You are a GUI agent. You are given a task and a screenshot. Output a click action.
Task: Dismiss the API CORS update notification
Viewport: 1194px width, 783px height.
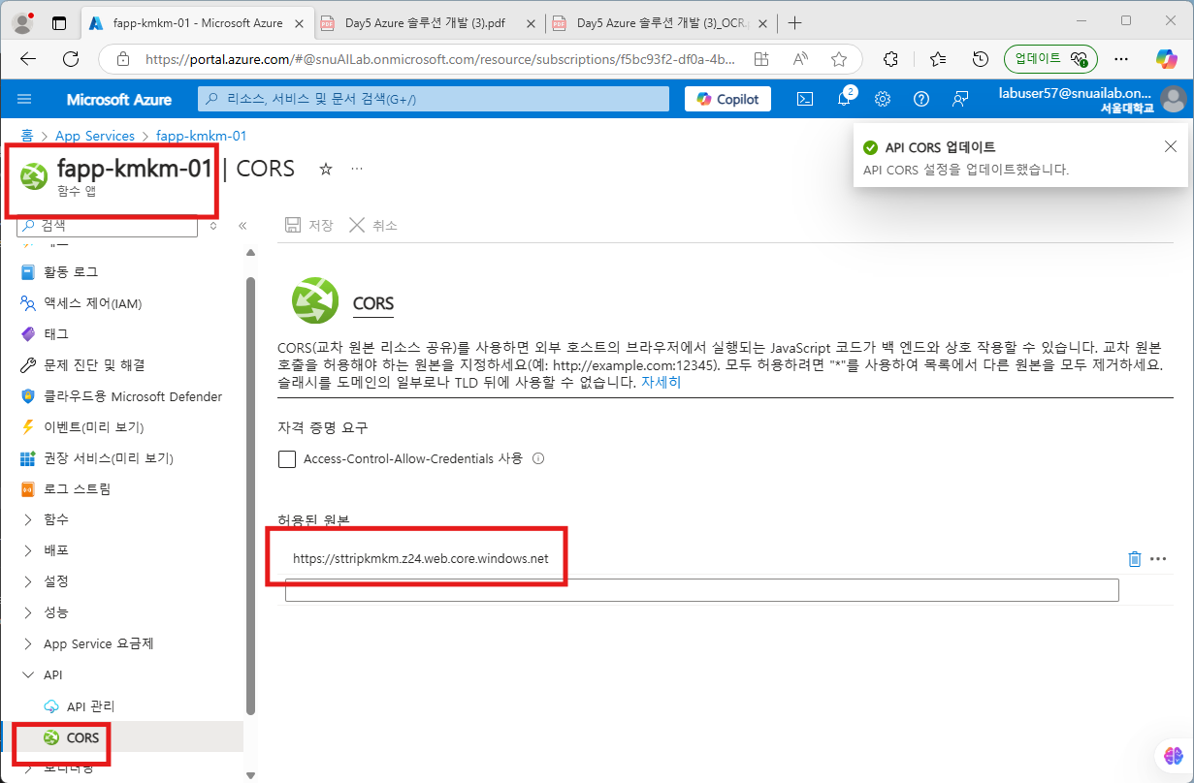coord(1171,146)
